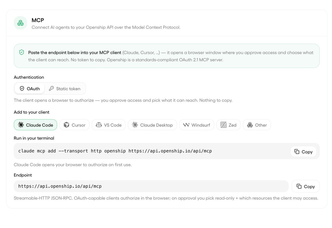The width and height of the screenshot is (332, 228).
Task: Choose the VS Code client tab
Action: coord(109,125)
